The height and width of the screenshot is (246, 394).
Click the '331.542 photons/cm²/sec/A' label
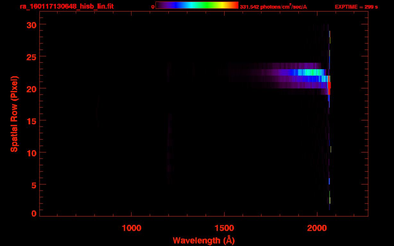click(x=273, y=7)
